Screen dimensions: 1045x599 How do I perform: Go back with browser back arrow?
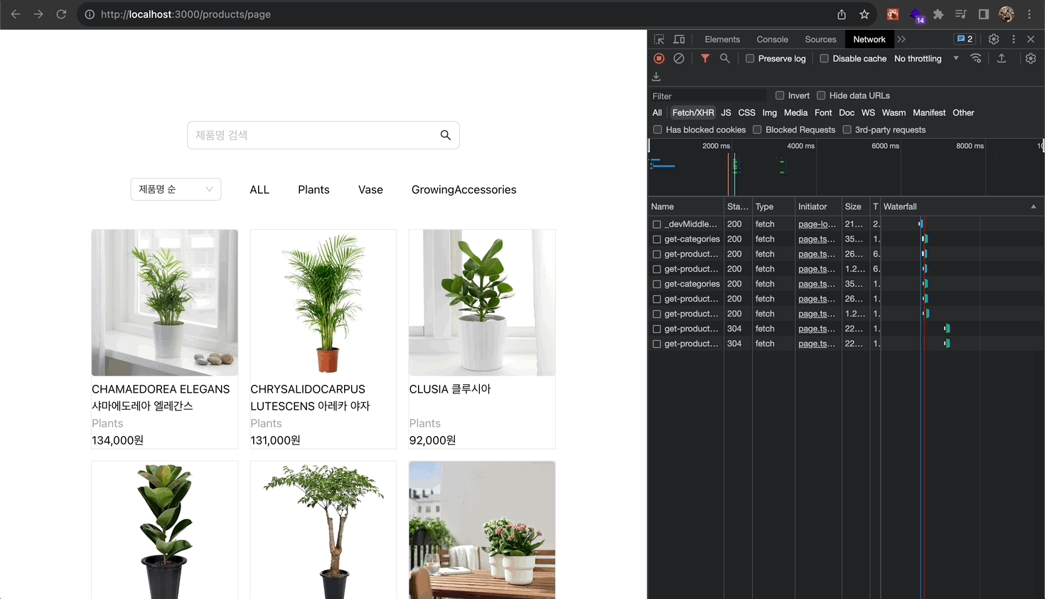point(16,14)
